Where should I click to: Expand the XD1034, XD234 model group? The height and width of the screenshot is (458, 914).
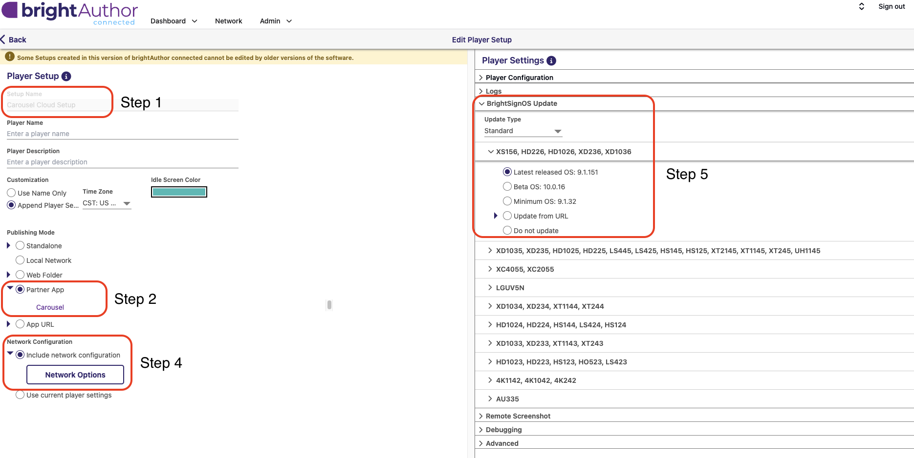[x=694, y=306]
